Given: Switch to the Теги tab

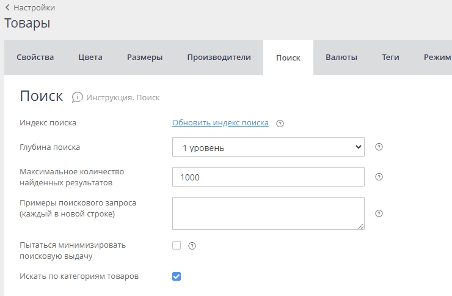Looking at the screenshot, I should [x=390, y=57].
